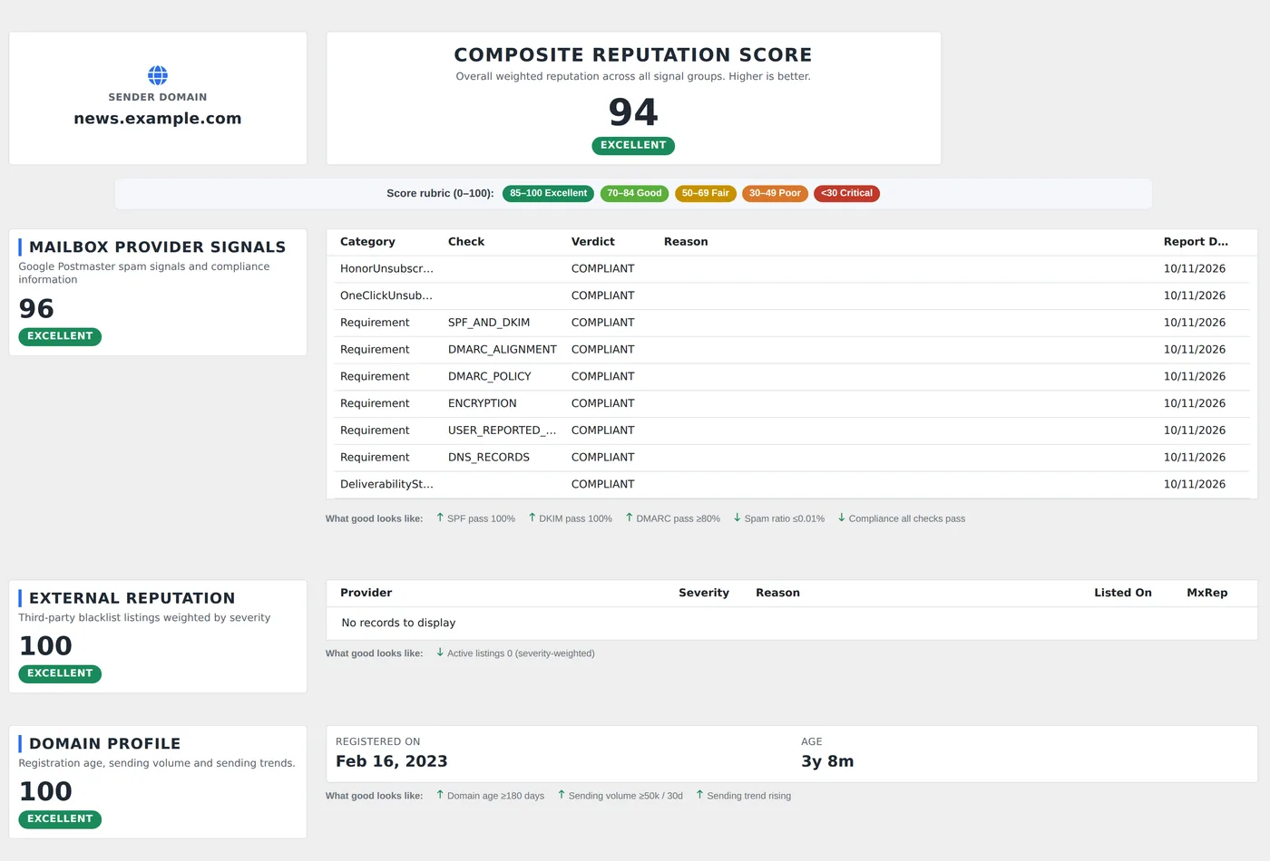Click the up arrow beside DMARC pass ≥80%
The image size is (1270, 861).
click(630, 518)
